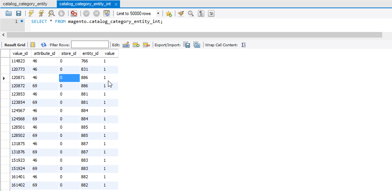Screen dimensions: 392x191
Task: Delete selected rows using the remove row icon
Action: coord(146,45)
